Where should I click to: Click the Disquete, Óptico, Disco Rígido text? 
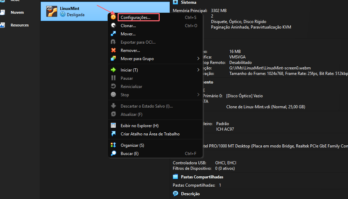click(239, 21)
